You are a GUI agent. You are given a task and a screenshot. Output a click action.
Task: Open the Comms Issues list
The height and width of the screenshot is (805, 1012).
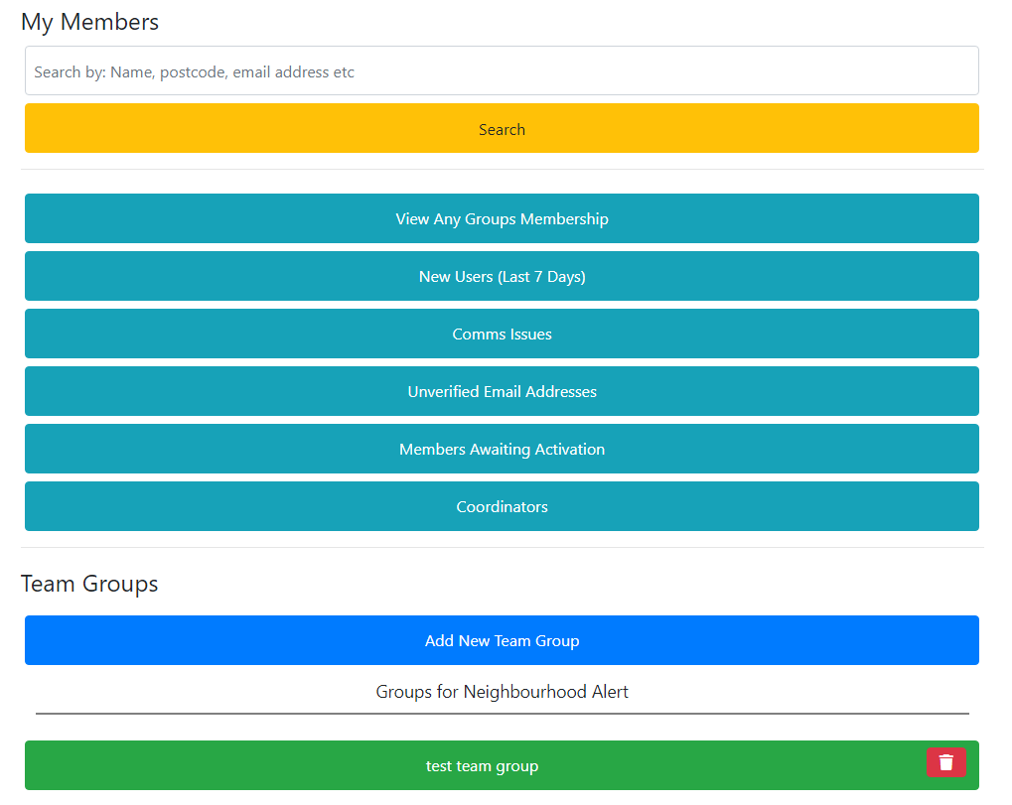pyautogui.click(x=502, y=334)
